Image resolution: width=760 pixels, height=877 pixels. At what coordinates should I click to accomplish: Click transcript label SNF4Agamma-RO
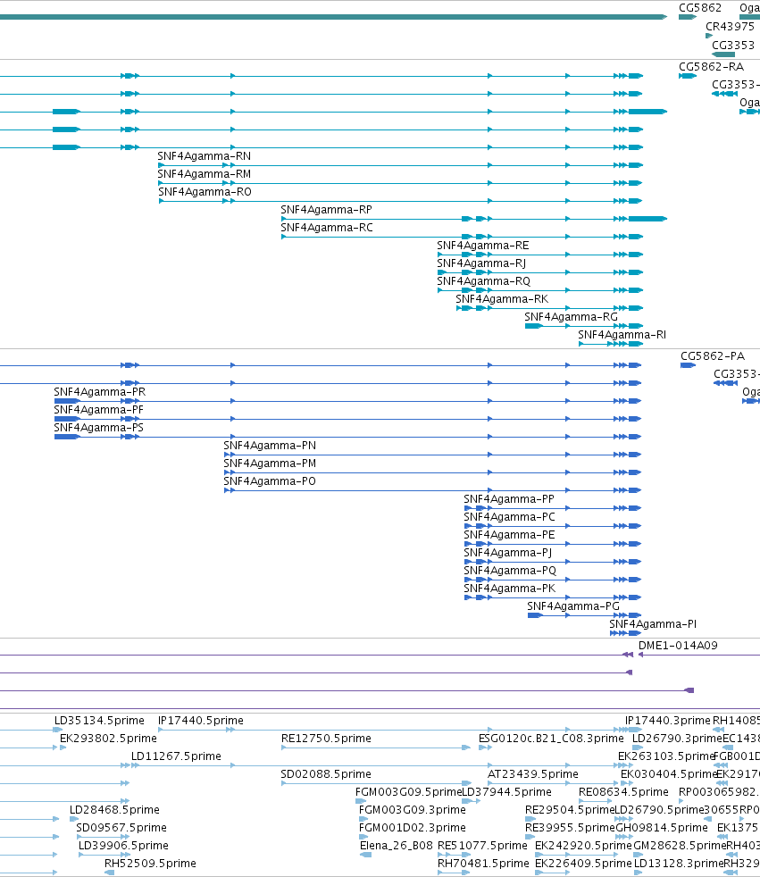[x=205, y=192]
